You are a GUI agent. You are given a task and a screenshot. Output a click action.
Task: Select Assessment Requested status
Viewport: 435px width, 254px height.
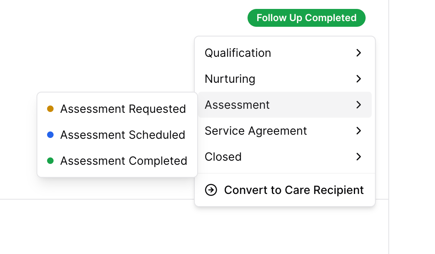[x=117, y=109]
